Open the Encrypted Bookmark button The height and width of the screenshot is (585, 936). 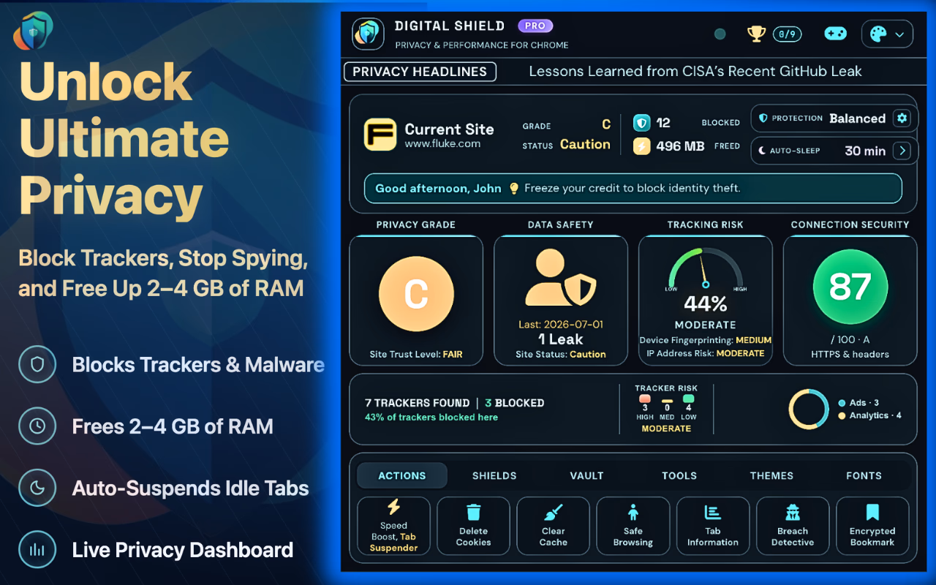tap(872, 526)
